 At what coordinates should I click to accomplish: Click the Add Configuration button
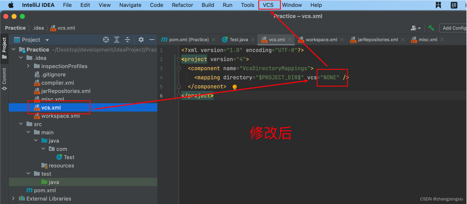[454, 28]
